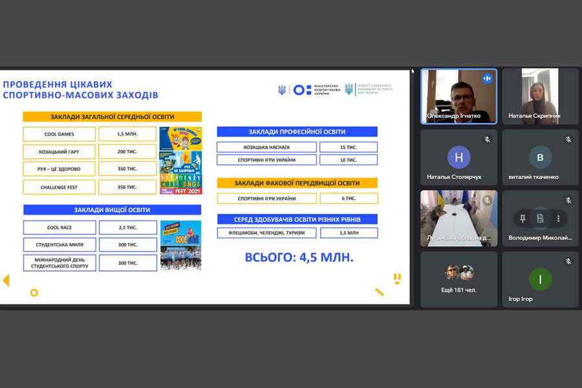Click the 'Студентська миля' cell
This screenshot has height=388, width=582.
59,244
